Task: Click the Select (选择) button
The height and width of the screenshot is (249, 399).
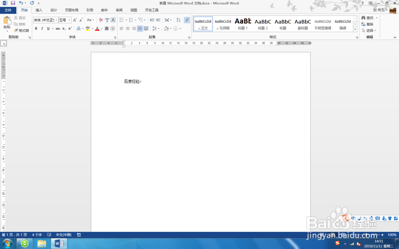Action: [x=369, y=31]
